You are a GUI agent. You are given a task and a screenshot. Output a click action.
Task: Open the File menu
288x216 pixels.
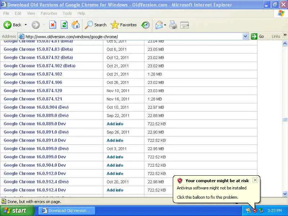click(x=6, y=13)
